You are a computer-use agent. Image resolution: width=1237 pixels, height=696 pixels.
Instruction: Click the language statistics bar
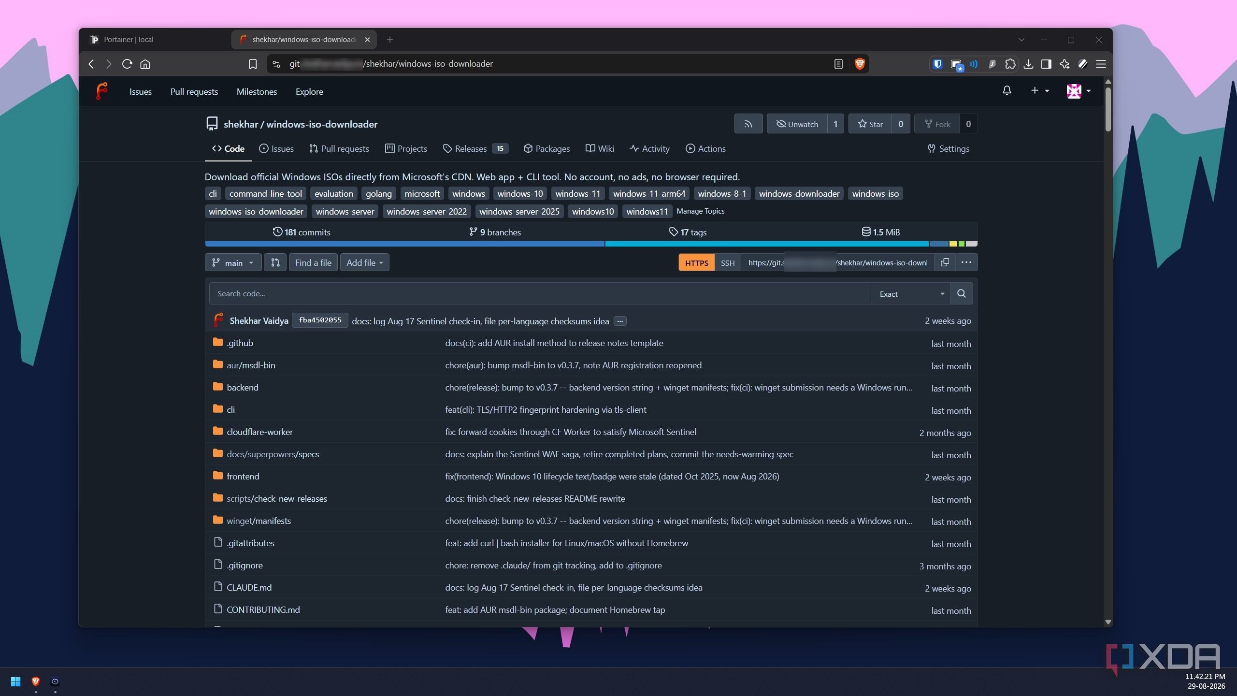point(591,244)
